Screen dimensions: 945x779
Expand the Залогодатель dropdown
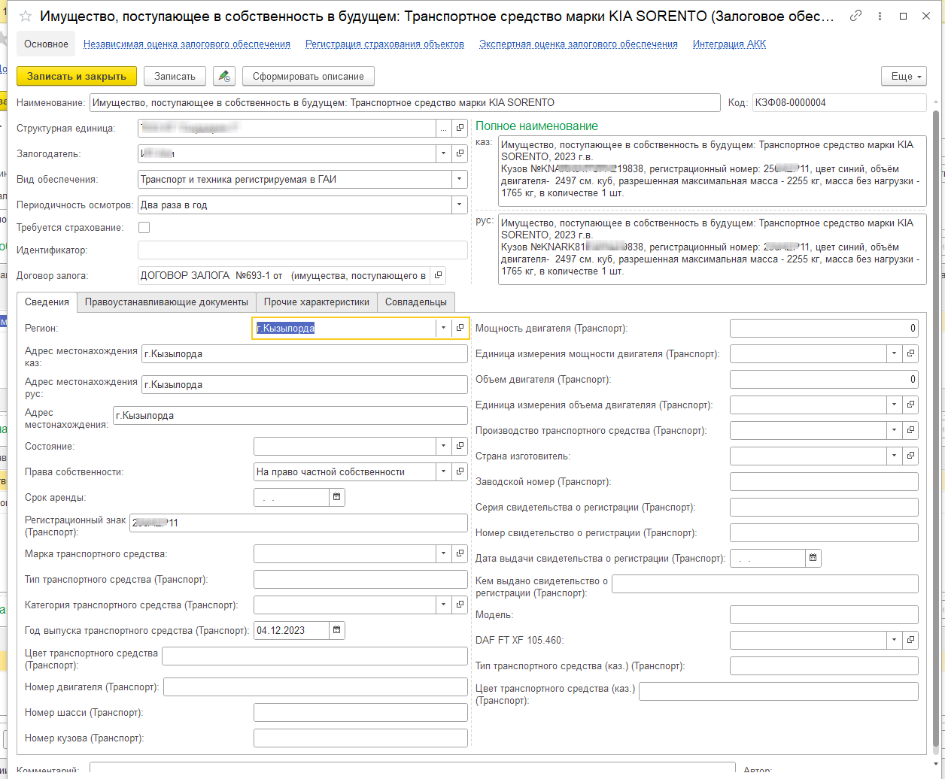point(443,154)
